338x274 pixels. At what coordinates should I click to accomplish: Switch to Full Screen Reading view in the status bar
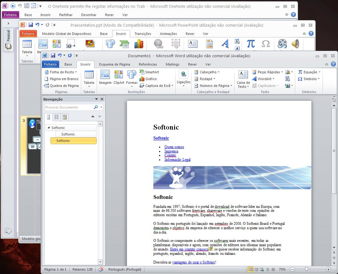(256, 269)
